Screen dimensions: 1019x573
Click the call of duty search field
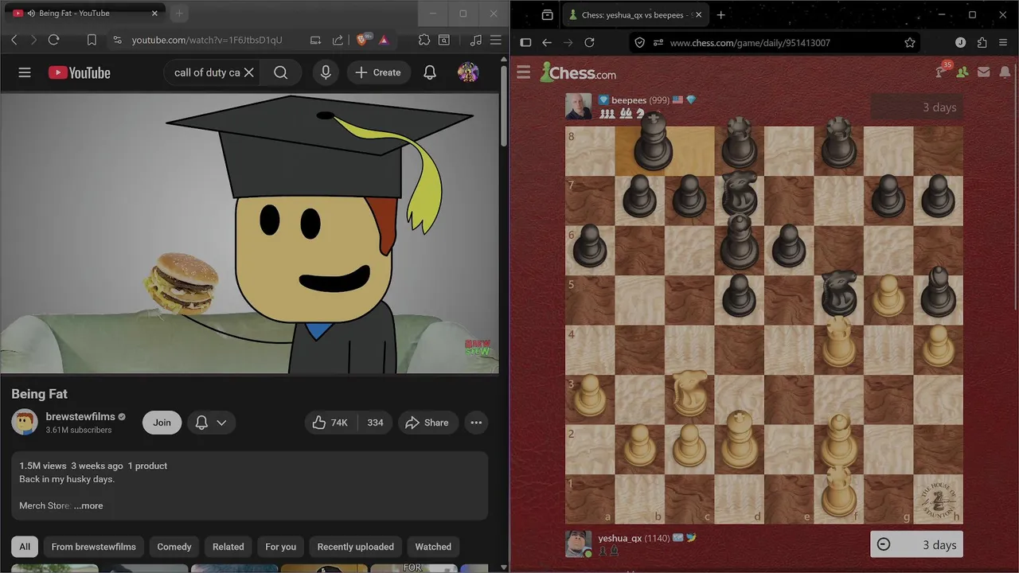click(205, 72)
